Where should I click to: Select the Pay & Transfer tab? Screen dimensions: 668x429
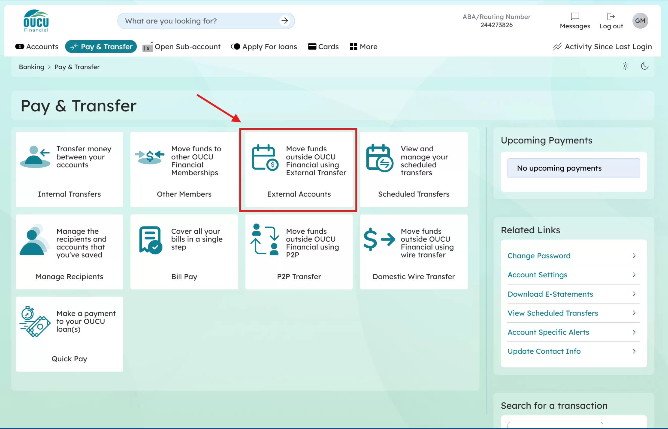101,46
